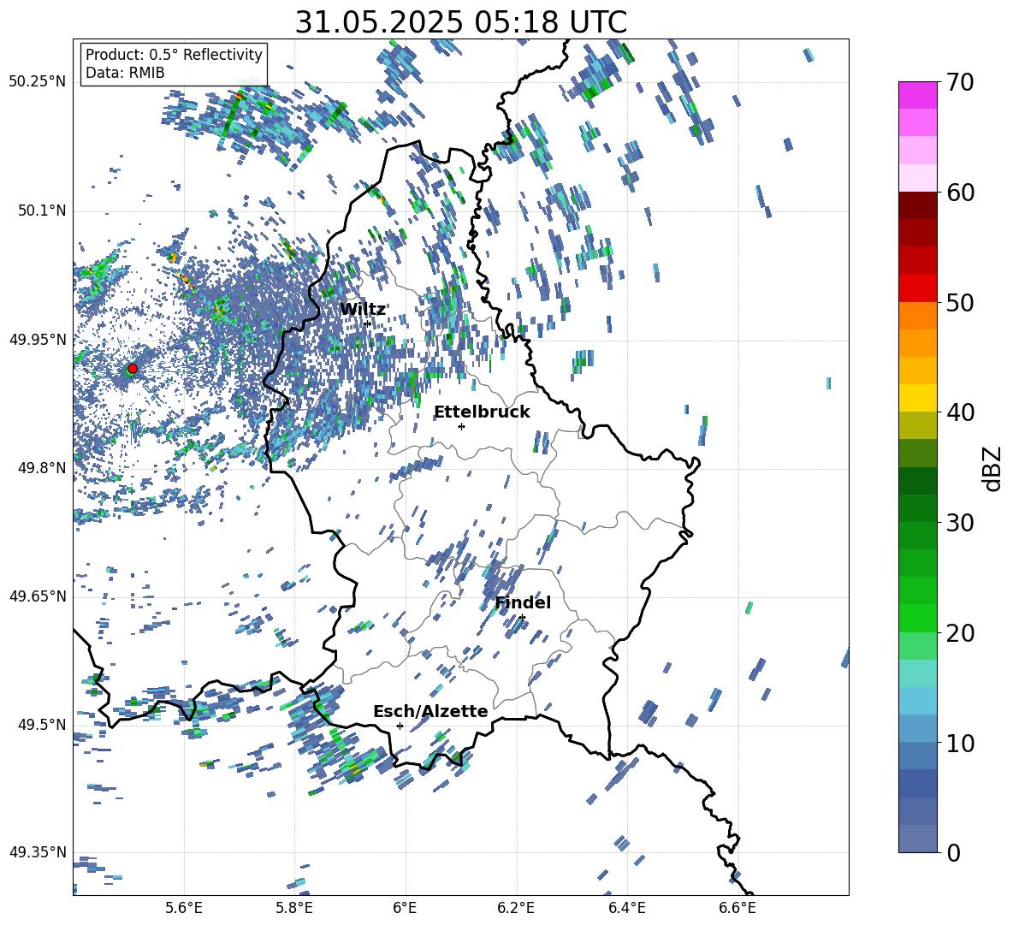Click the colorbar's 70 tick label
The image size is (1013, 925).
coord(960,82)
